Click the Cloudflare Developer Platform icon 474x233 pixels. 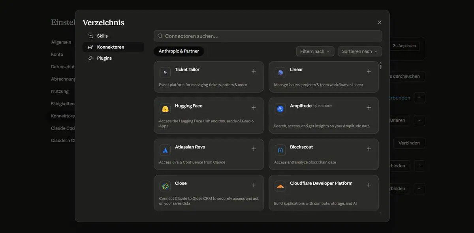tap(280, 186)
